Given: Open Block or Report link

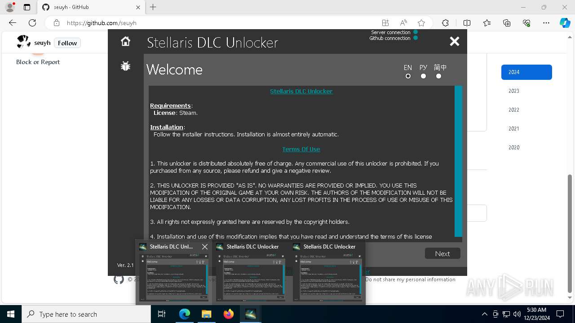Looking at the screenshot, I should (x=38, y=62).
